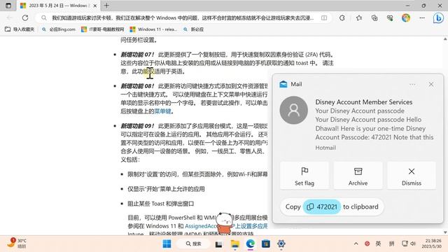Open Microsoft Store from taskbar

click(266, 244)
